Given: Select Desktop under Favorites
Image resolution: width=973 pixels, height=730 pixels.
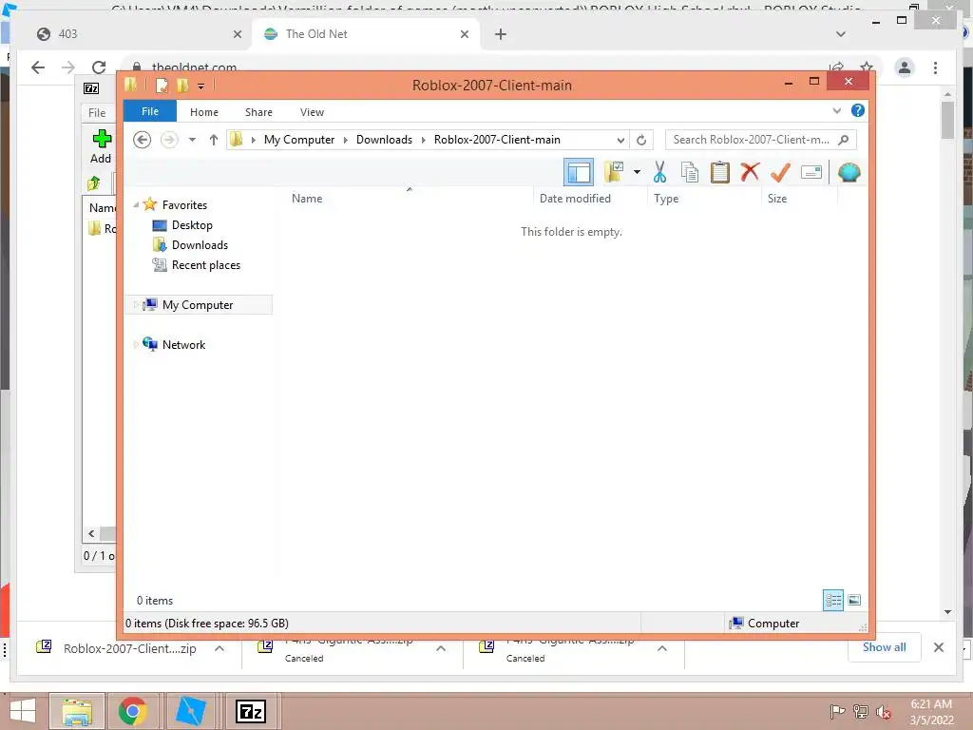Looking at the screenshot, I should click(x=192, y=225).
